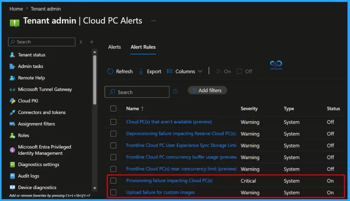Sort by the Name arrow icon
This screenshot has height=201, width=350.
point(143,109)
